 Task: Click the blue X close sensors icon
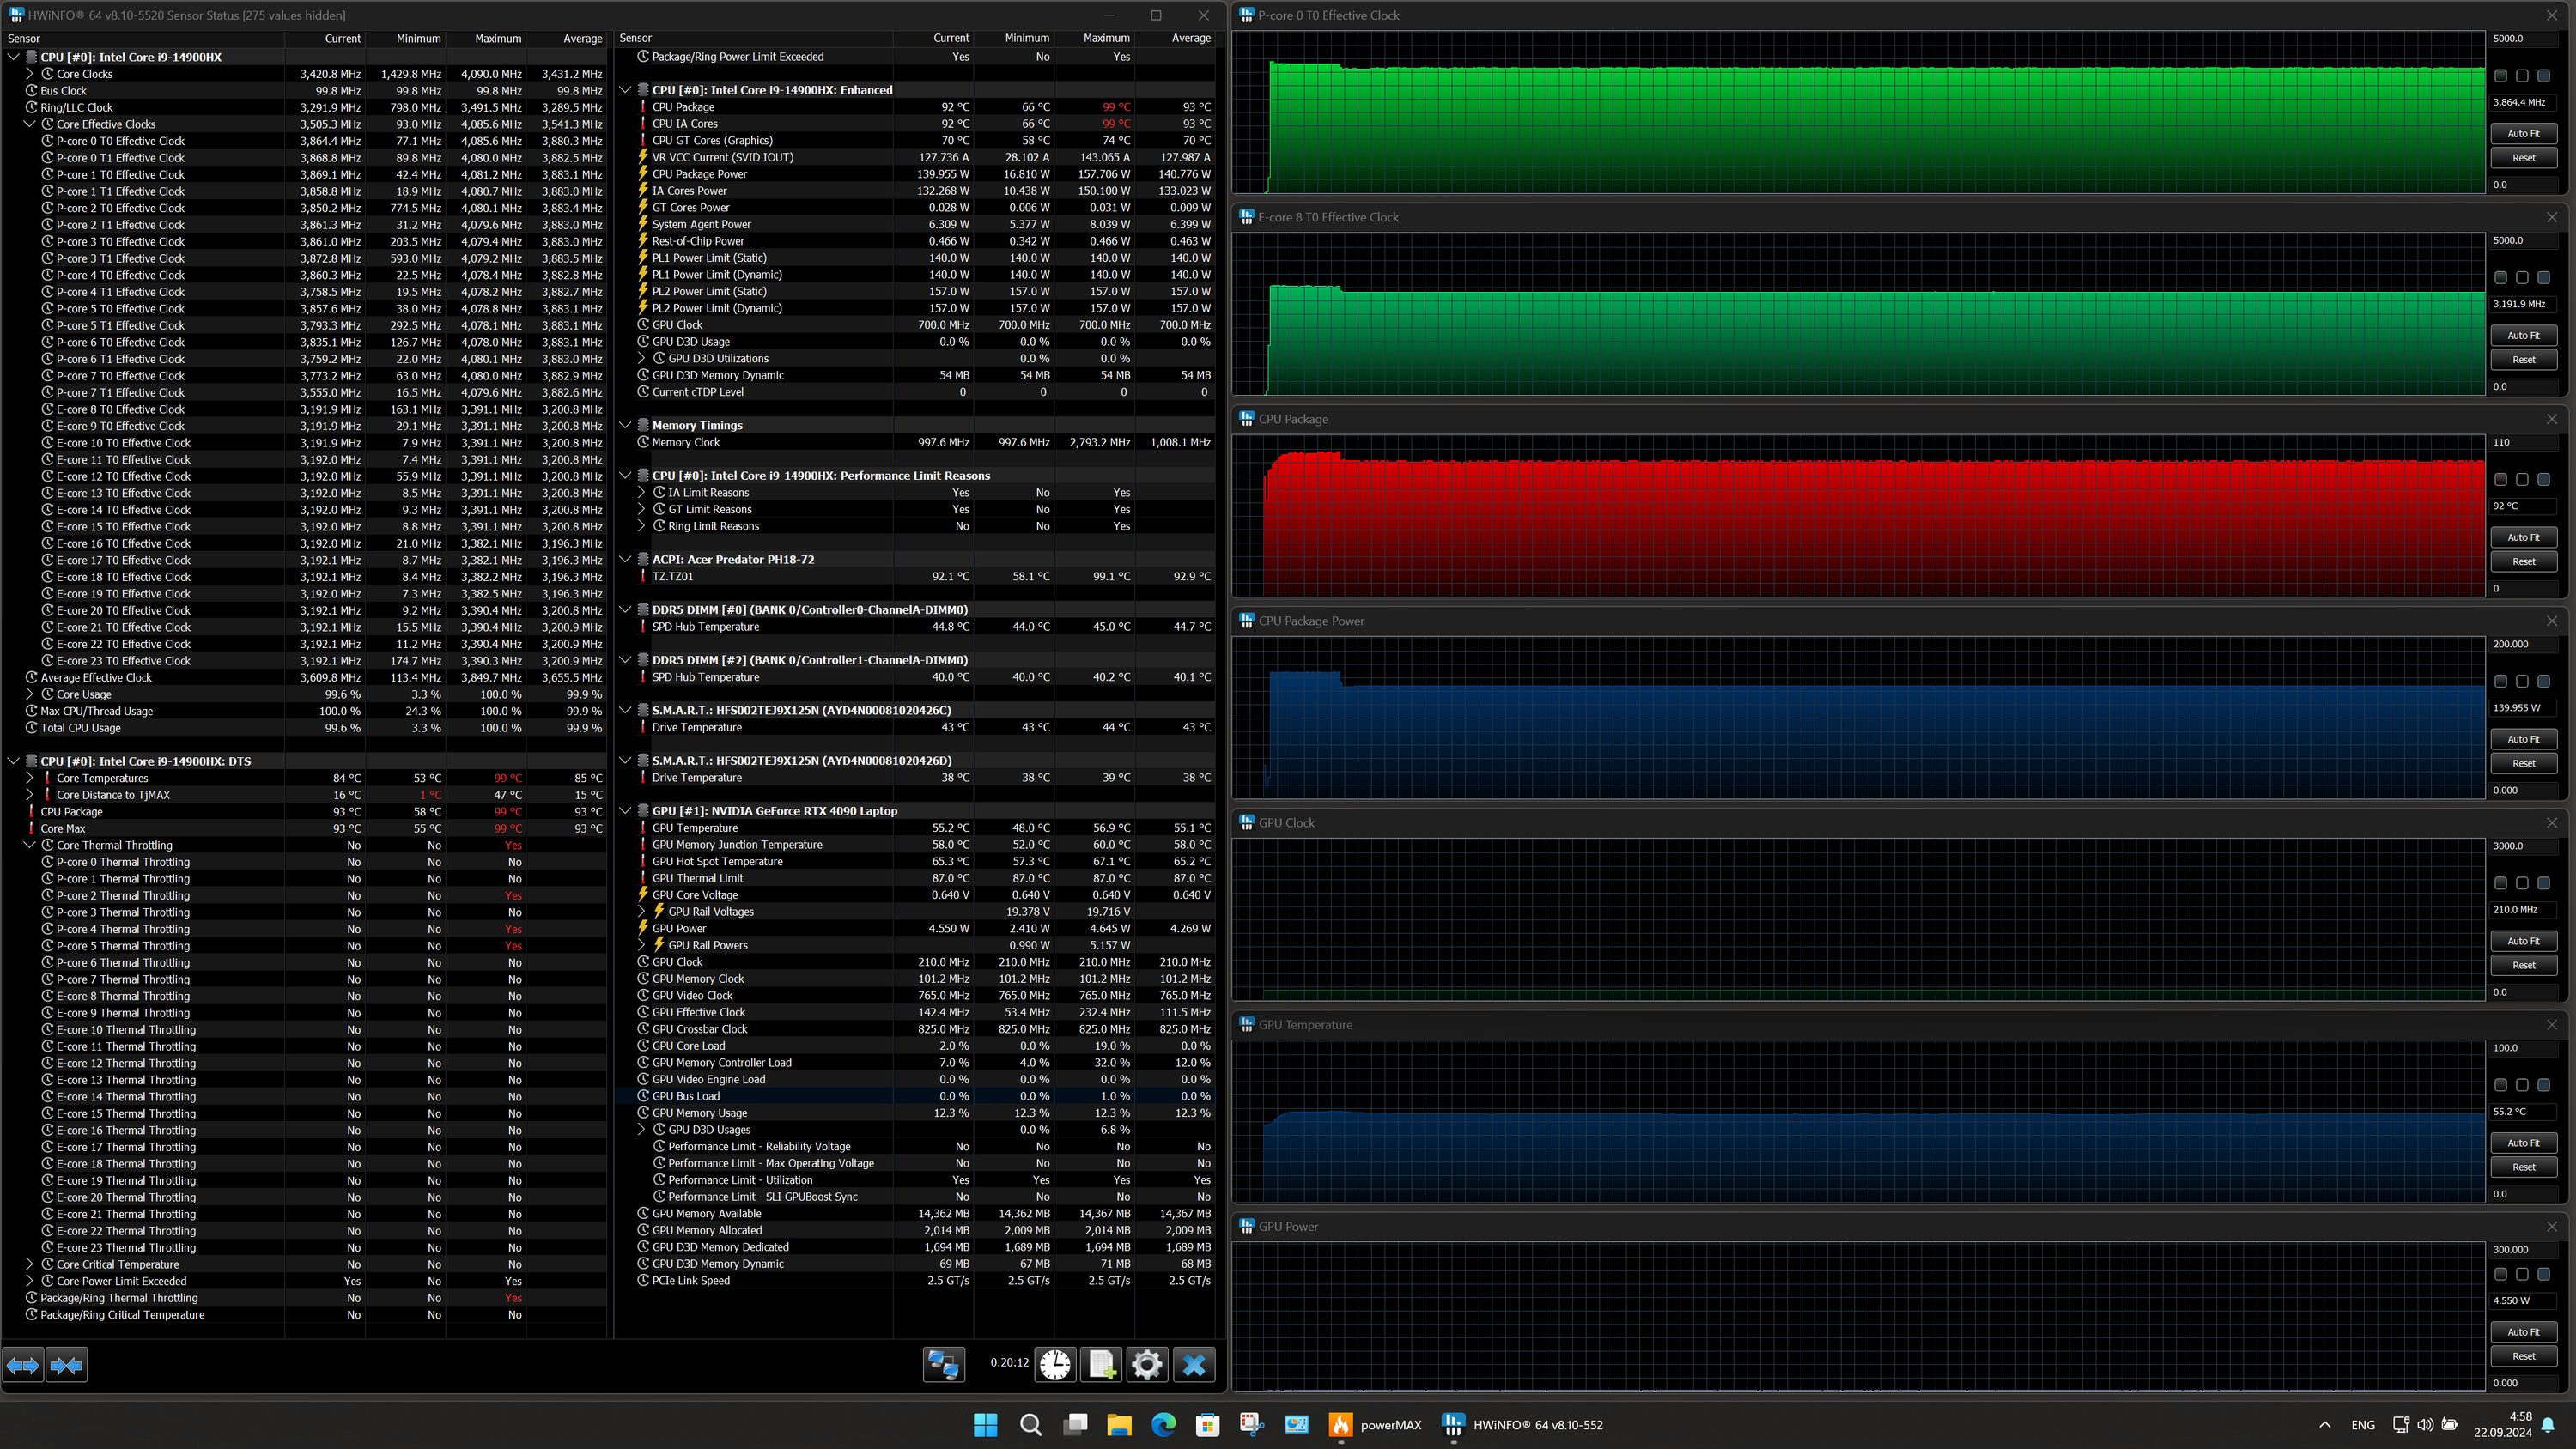point(1194,1364)
